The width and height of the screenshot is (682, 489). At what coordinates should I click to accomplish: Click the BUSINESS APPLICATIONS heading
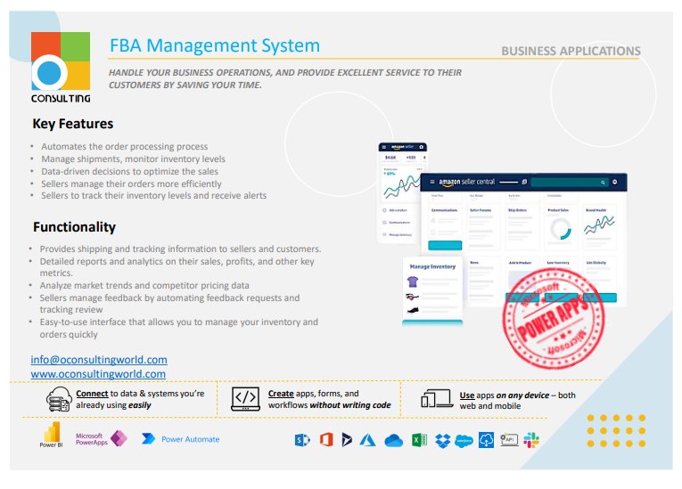click(x=571, y=51)
